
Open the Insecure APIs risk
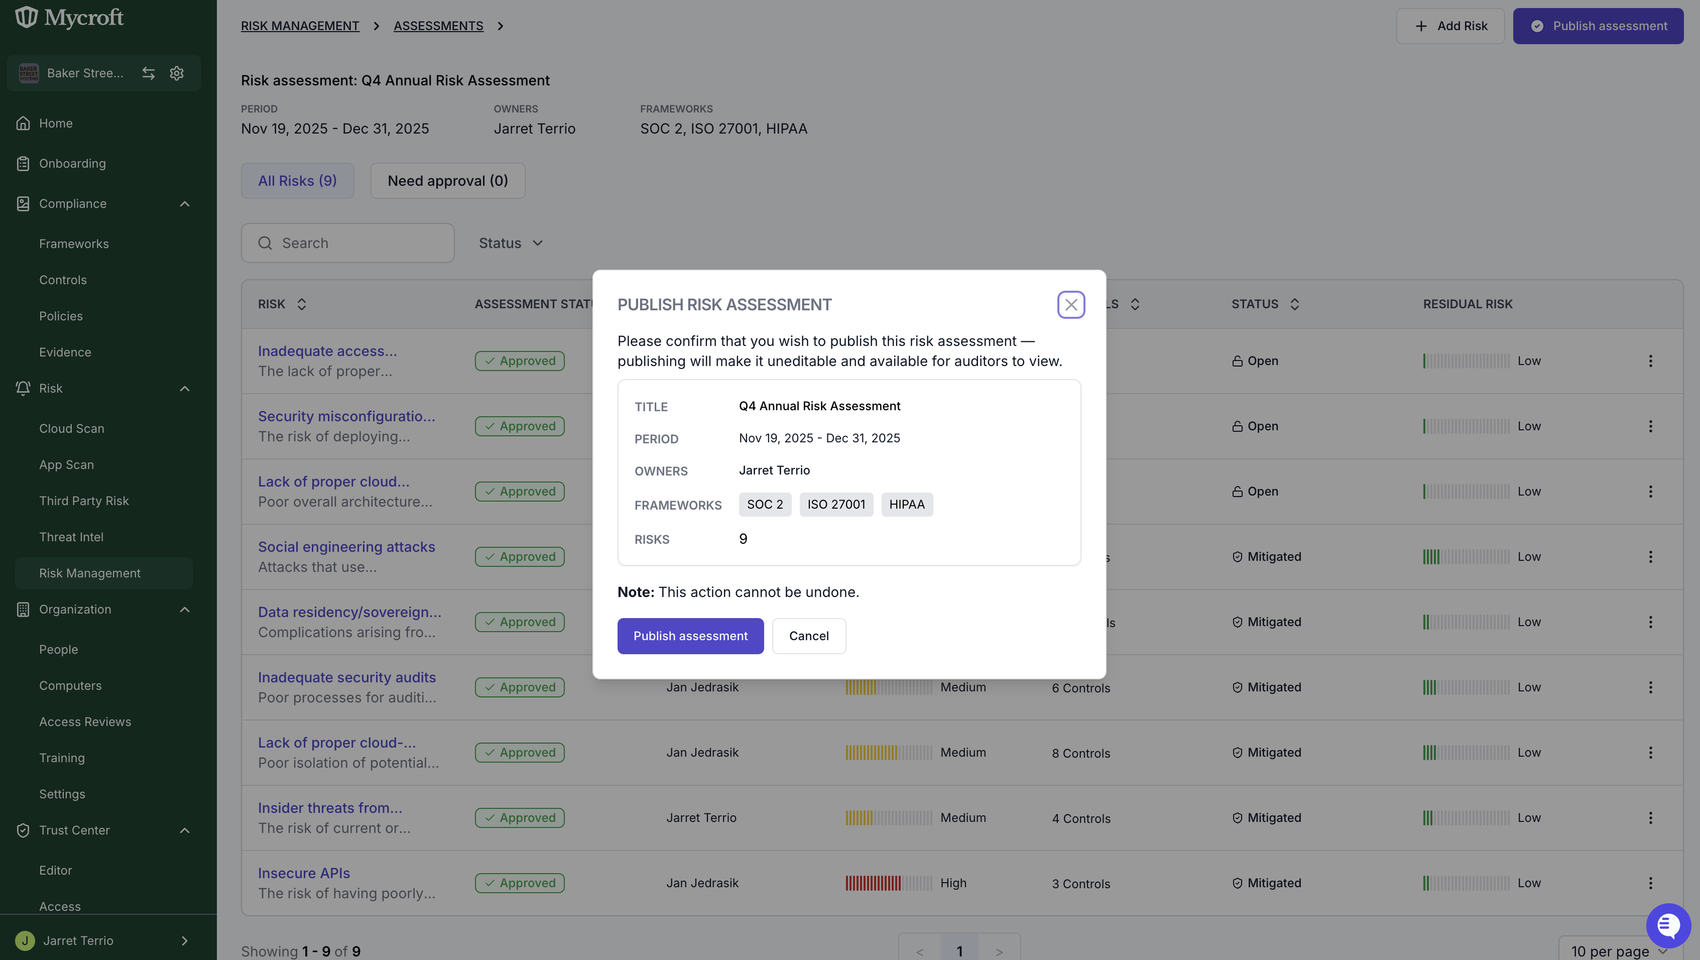(x=304, y=874)
